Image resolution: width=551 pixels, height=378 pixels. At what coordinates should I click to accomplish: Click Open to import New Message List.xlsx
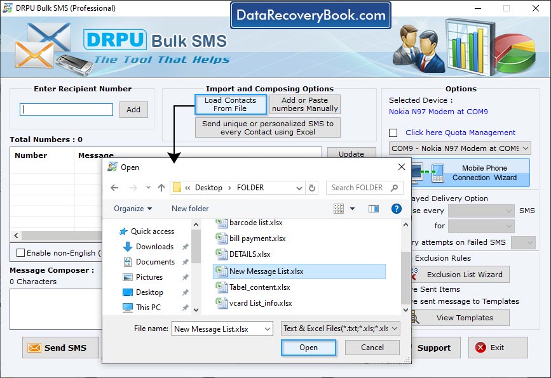[x=308, y=348]
